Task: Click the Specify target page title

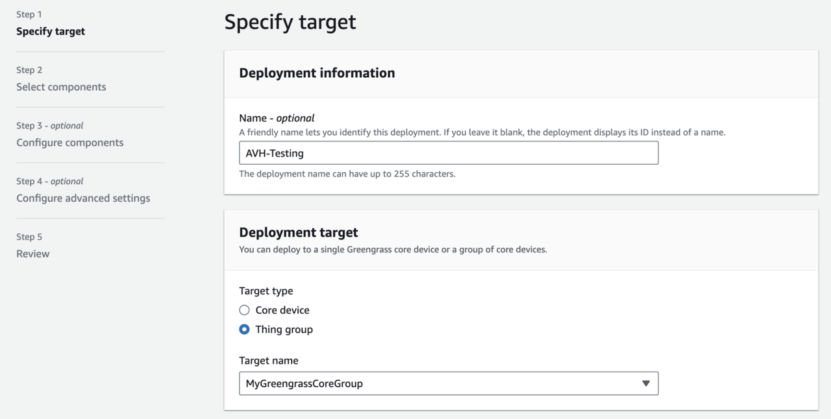Action: click(290, 21)
